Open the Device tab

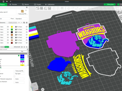[25, 5]
